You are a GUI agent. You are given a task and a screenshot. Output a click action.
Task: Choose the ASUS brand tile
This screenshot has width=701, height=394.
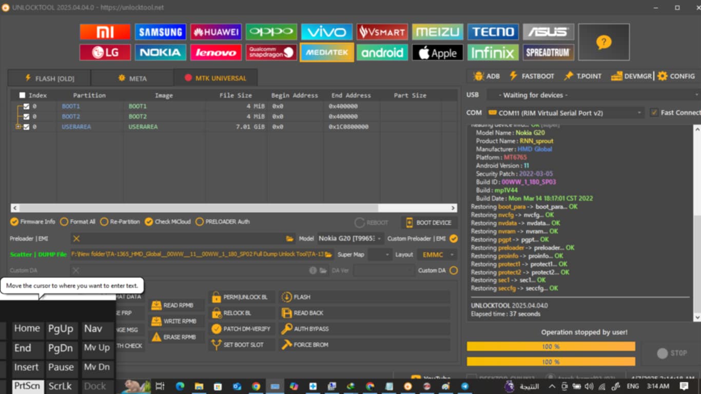(549, 32)
